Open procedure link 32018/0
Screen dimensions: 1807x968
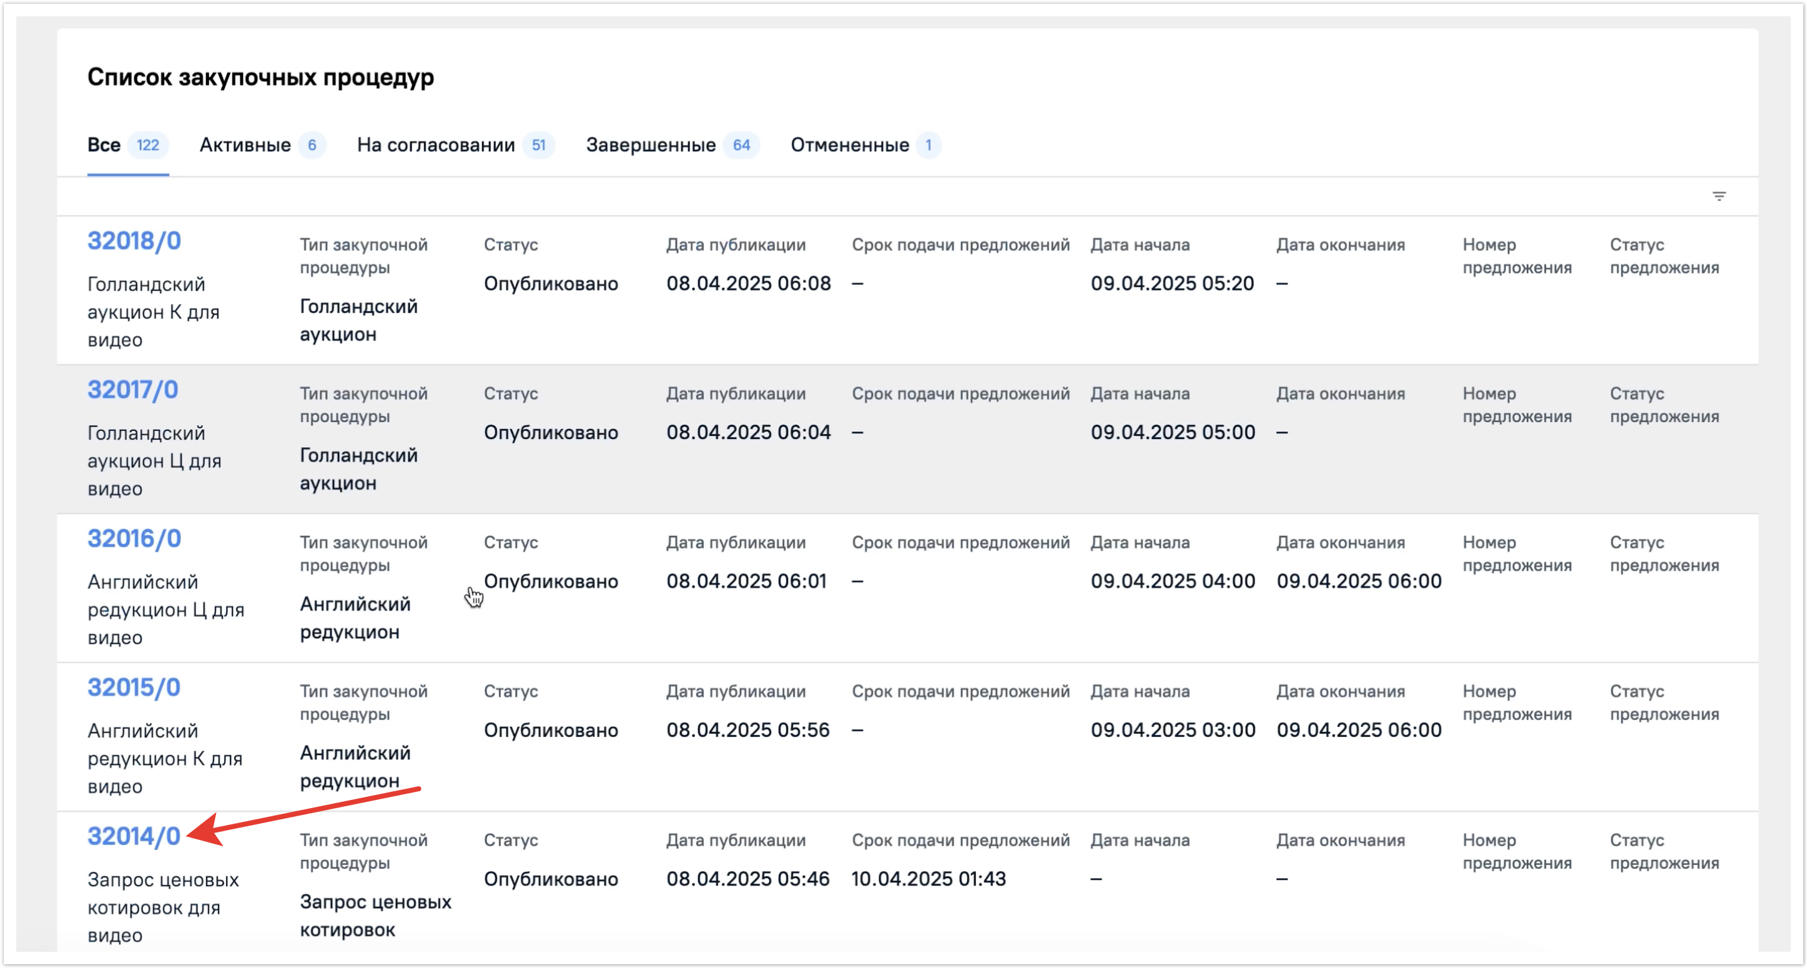click(x=134, y=241)
